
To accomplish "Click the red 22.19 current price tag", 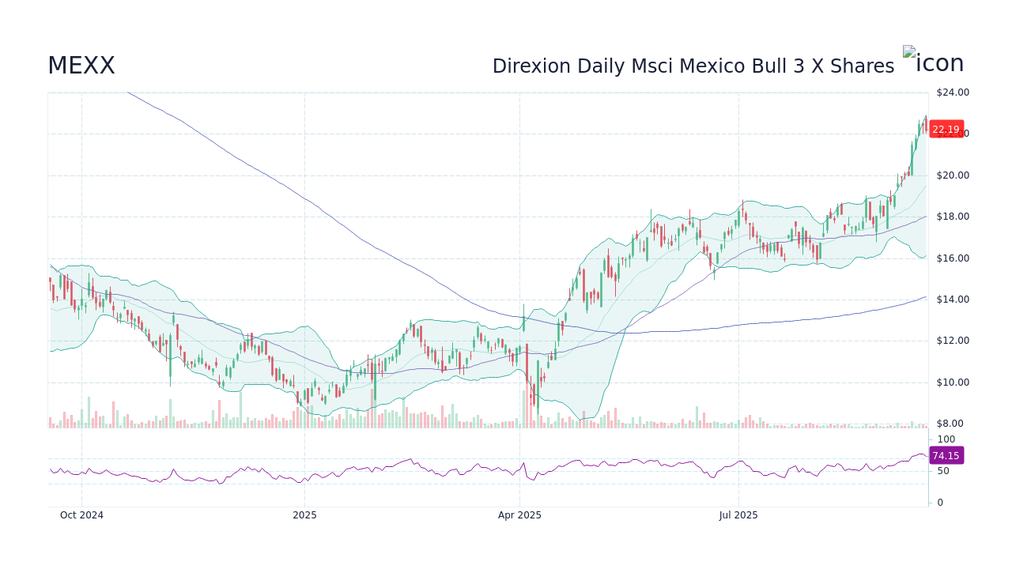I will point(946,130).
